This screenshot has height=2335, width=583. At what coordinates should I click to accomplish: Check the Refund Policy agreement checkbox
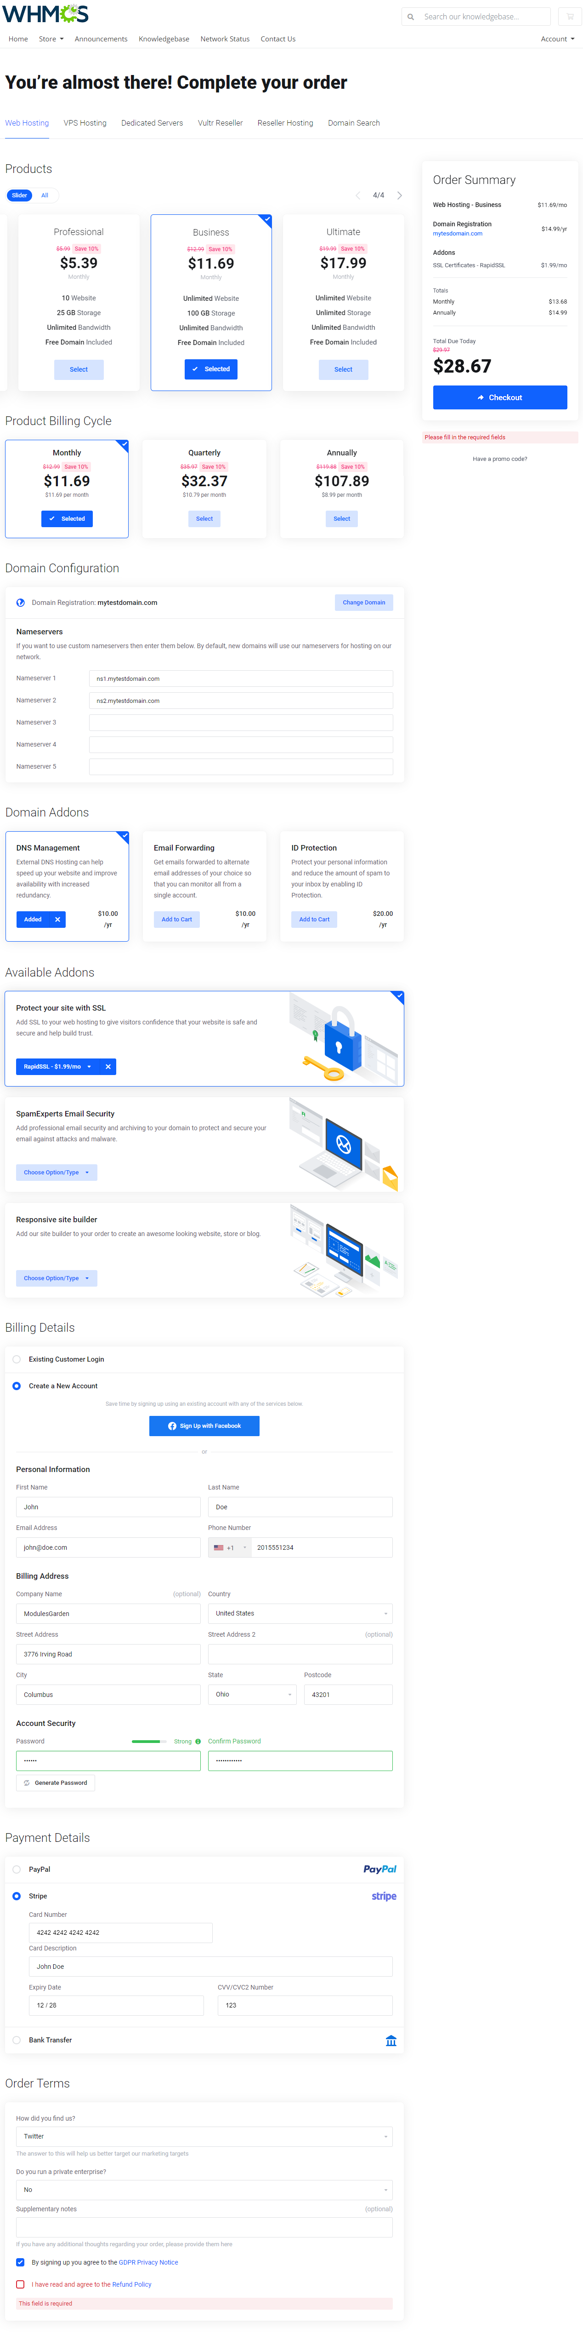pos(21,2284)
